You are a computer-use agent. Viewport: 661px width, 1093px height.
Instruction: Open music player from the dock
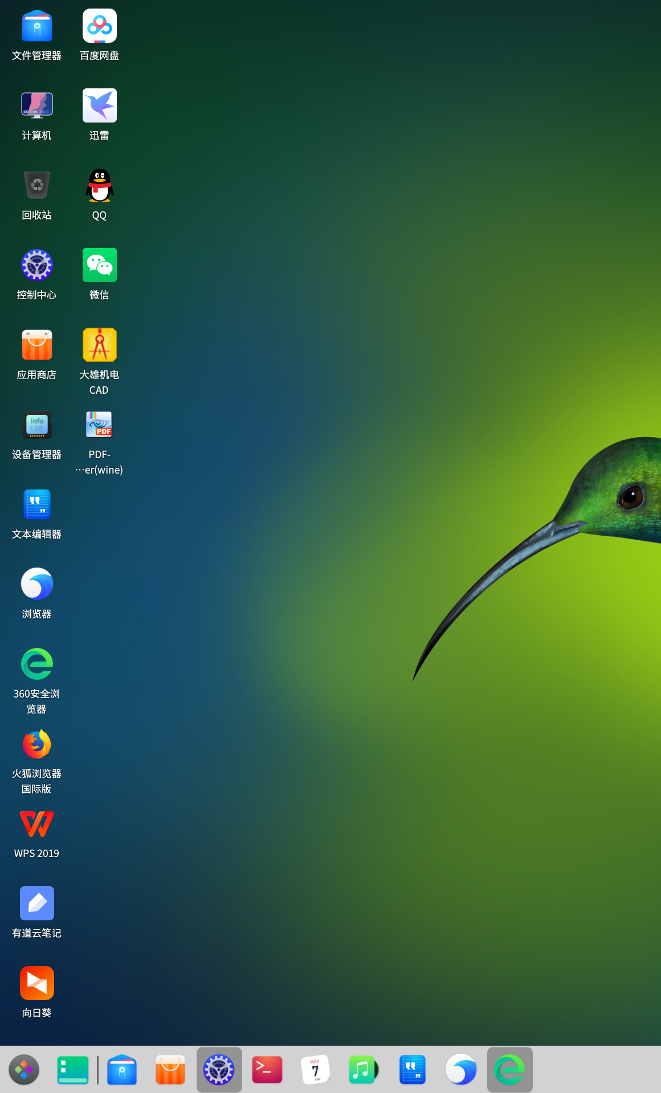click(364, 1070)
